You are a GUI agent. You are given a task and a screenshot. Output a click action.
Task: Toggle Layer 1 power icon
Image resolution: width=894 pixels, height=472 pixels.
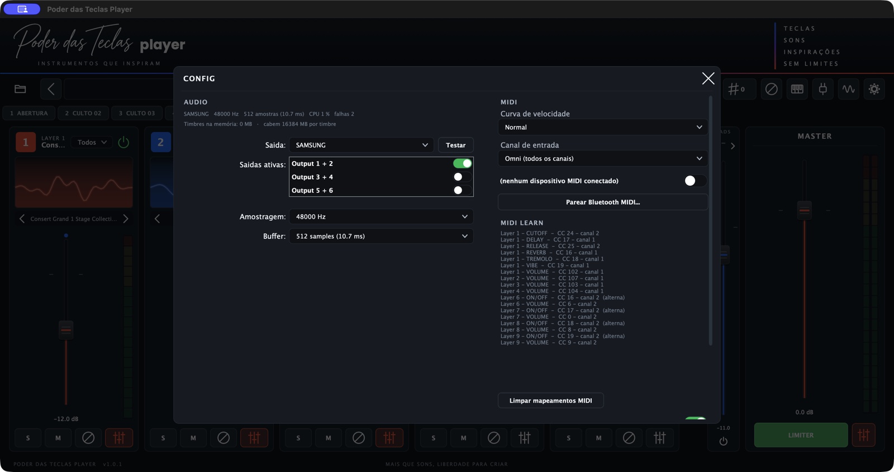pyautogui.click(x=123, y=143)
